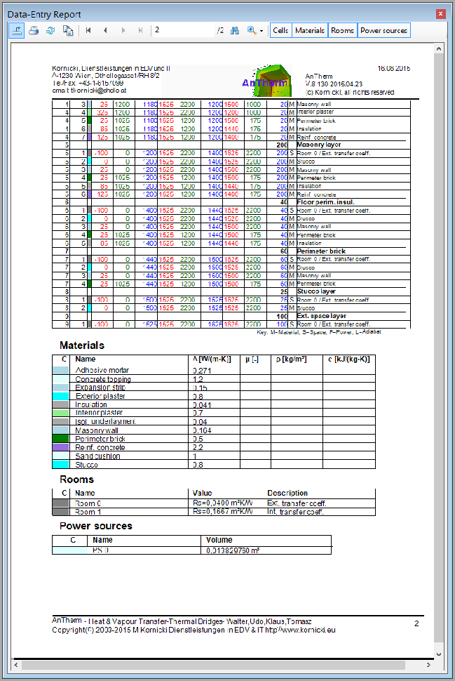
Task: Toggle the Cells section button
Action: [x=280, y=30]
